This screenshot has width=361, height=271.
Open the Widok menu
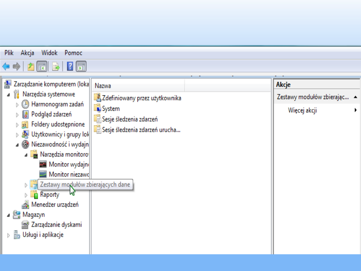49,53
